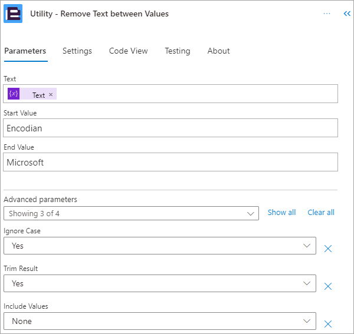
Task: Click the Clear all link
Action: tap(321, 212)
